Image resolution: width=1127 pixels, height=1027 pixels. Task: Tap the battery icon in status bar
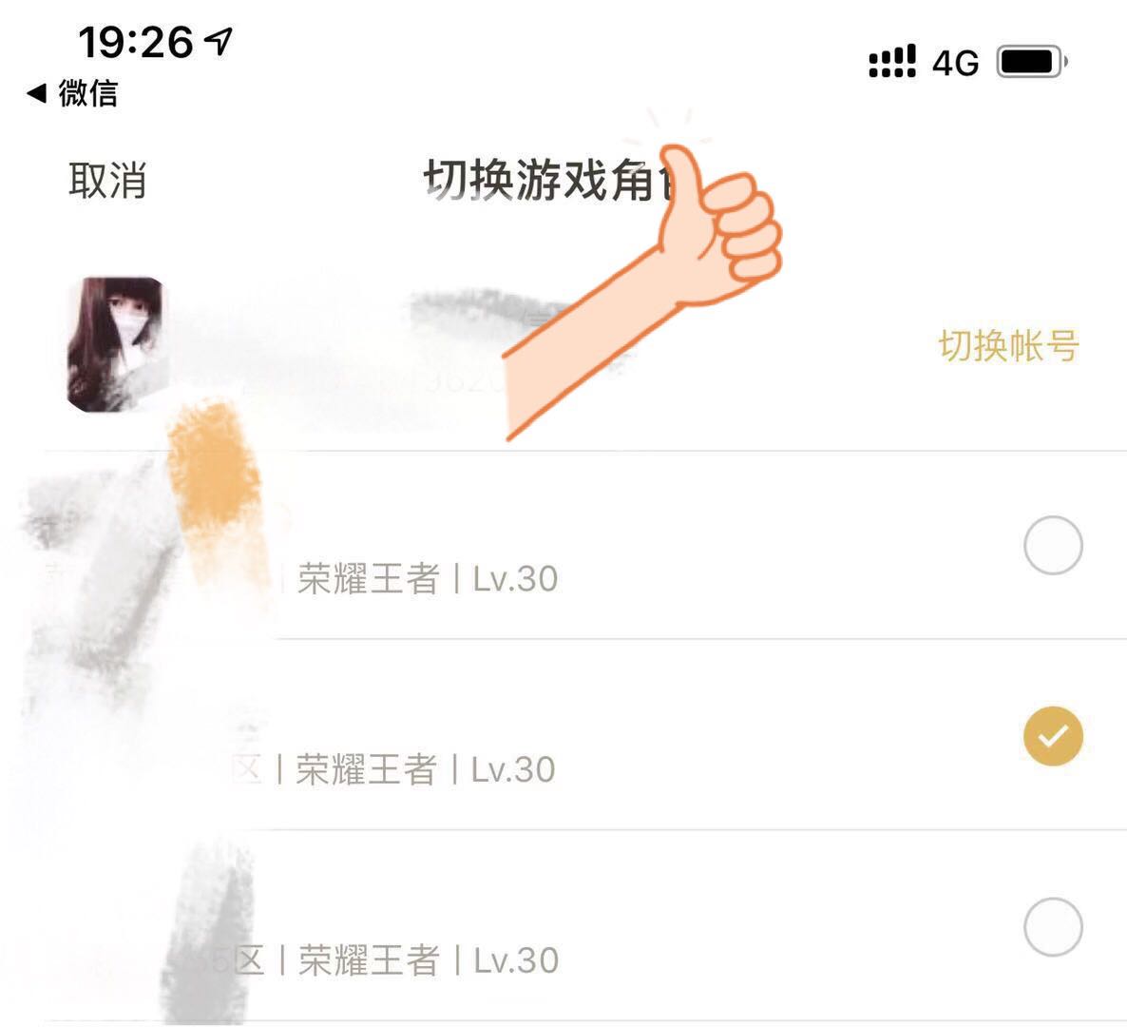(x=1032, y=62)
